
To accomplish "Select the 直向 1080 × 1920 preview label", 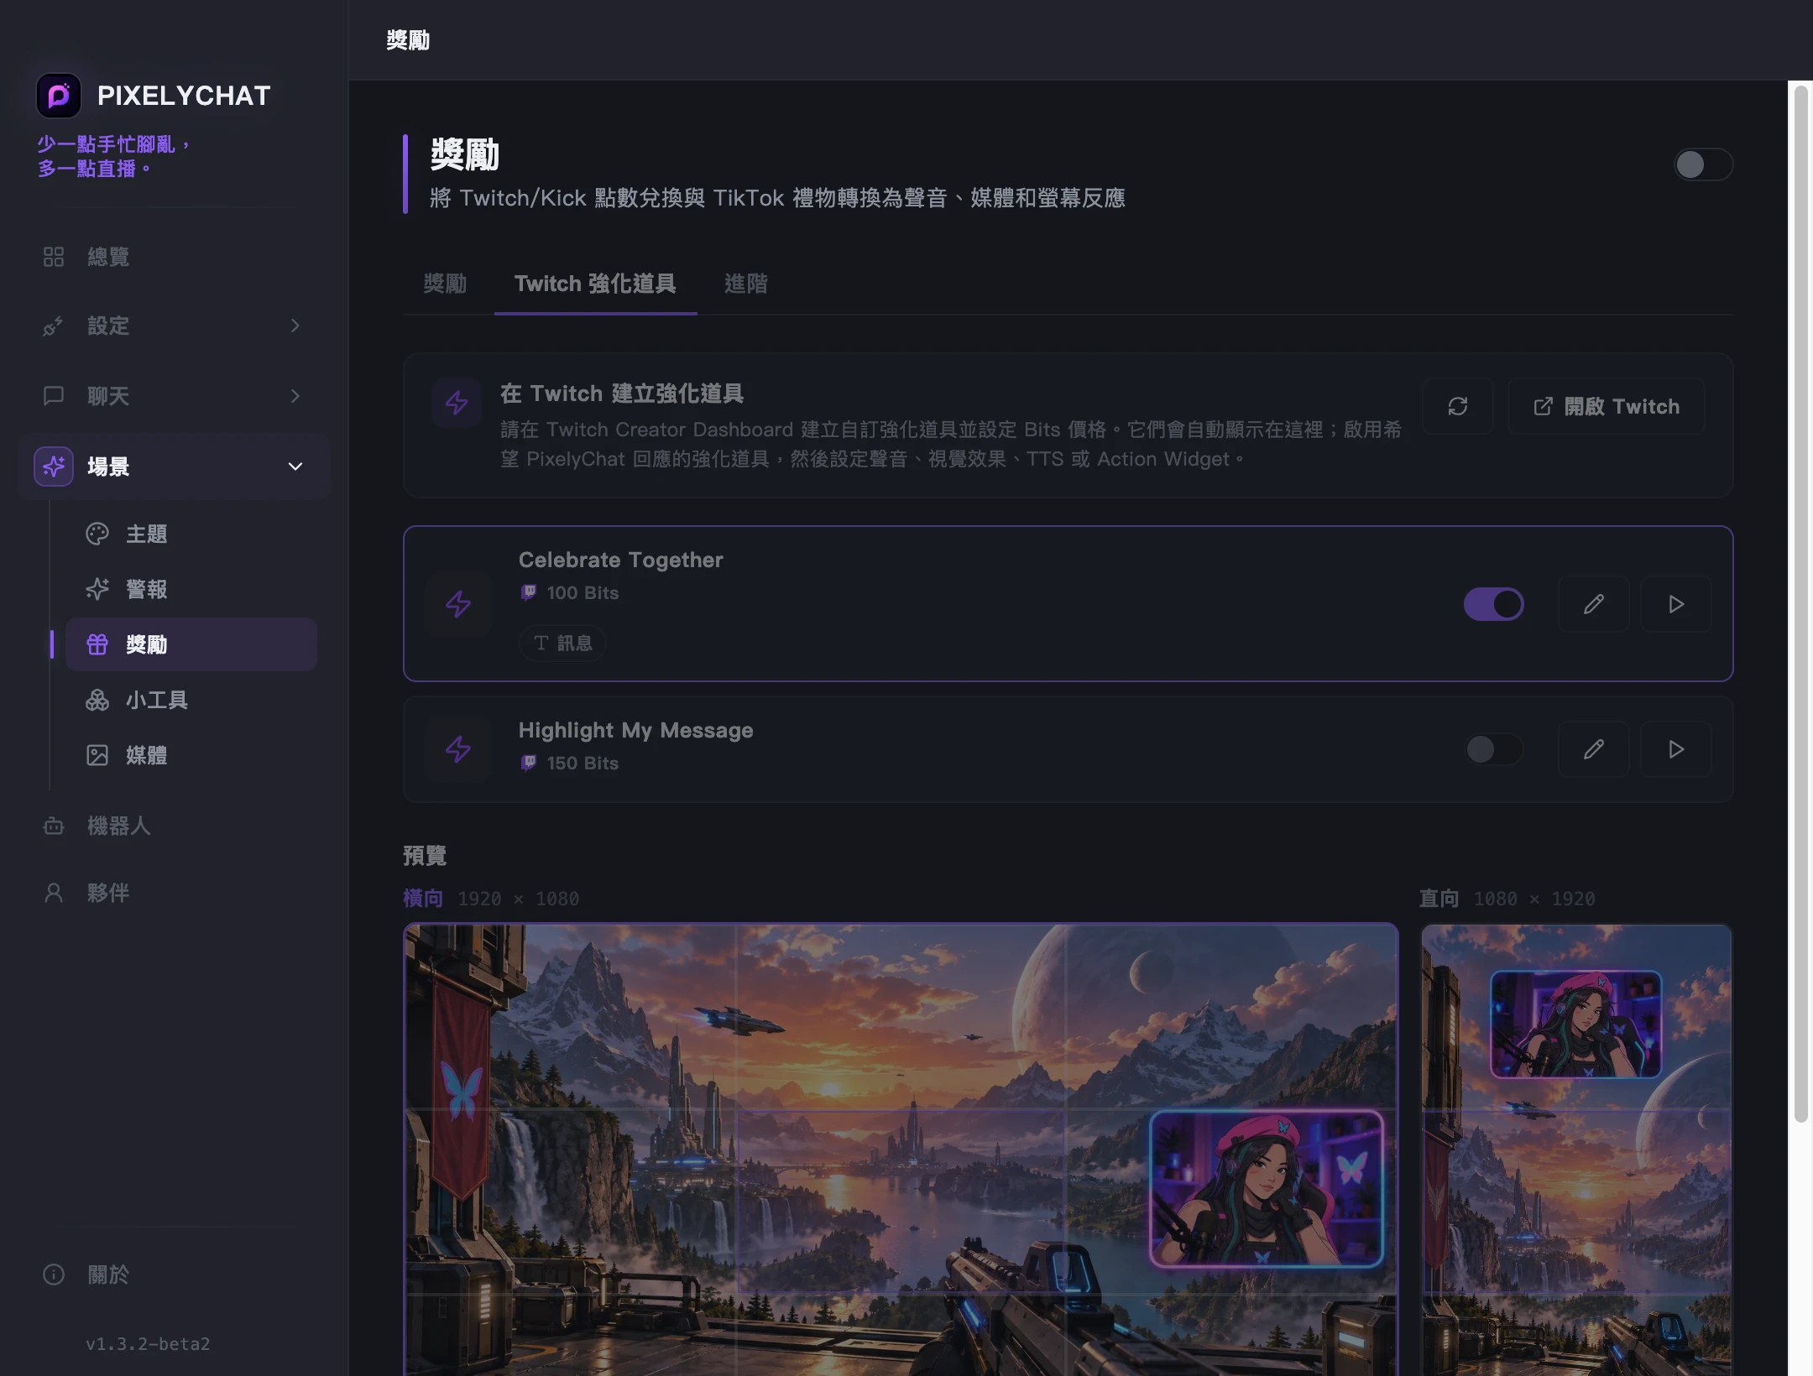I will (x=1507, y=899).
